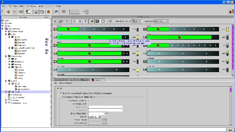Select the currently active fourth detail tab

click(98, 80)
